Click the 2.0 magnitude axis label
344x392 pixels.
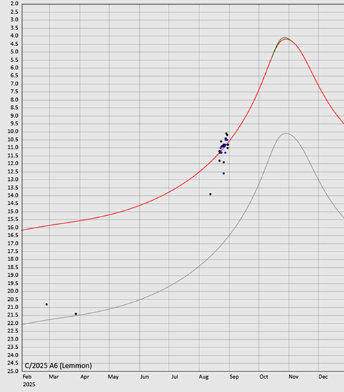(14, 3)
